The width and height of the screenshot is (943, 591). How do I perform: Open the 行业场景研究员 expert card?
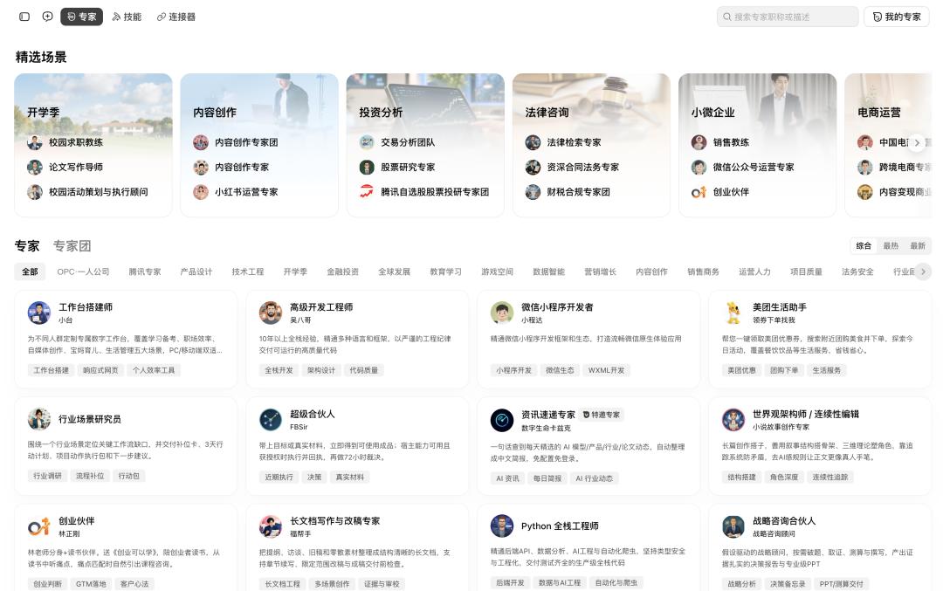tap(126, 445)
